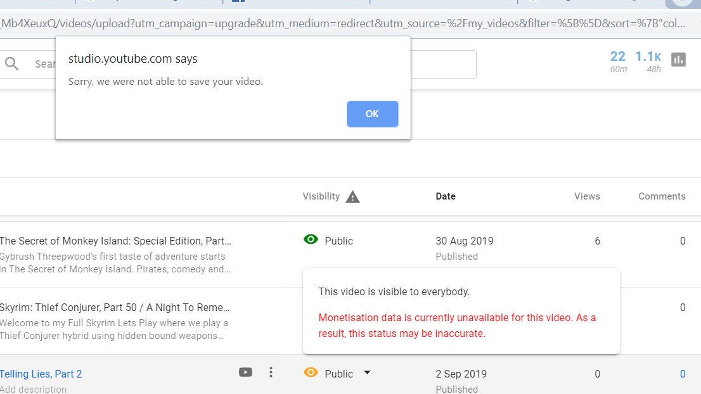The width and height of the screenshot is (701, 394).
Task: Click Monkey Island views count 6
Action: [x=597, y=241]
